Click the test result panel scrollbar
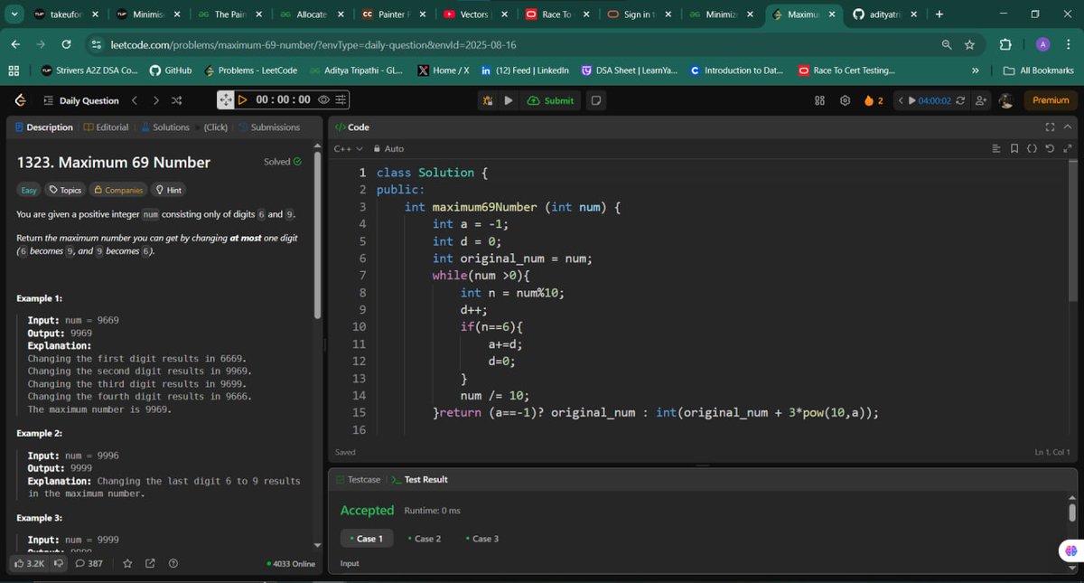 point(1072,512)
